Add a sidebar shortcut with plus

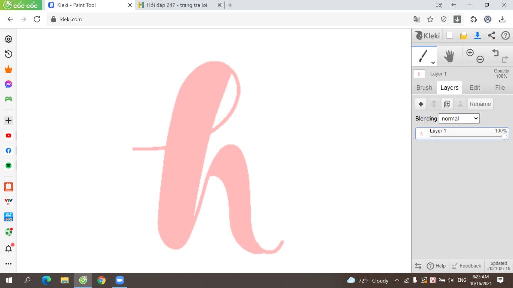(x=8, y=121)
